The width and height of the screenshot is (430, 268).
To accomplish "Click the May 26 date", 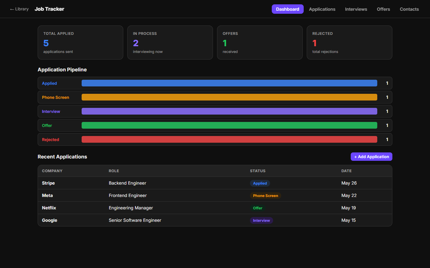I will (349, 183).
